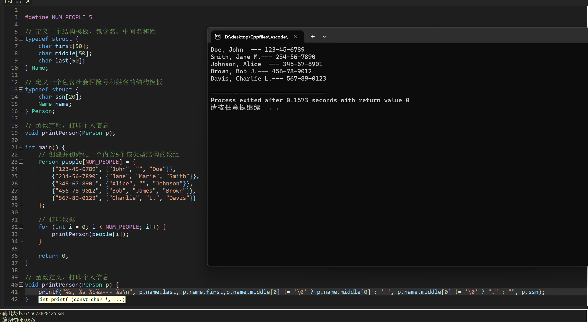Screen dimensions: 588x322
Task: Click the terminal icon in the console tab
Action: coord(218,37)
